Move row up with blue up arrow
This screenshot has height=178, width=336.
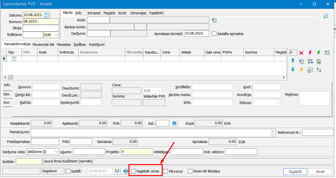[x=293, y=61]
